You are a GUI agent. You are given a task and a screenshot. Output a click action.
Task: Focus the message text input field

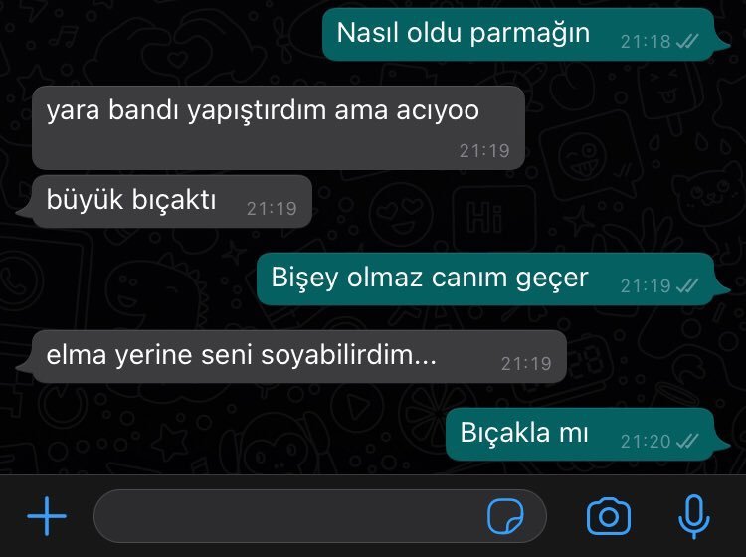pos(320,516)
